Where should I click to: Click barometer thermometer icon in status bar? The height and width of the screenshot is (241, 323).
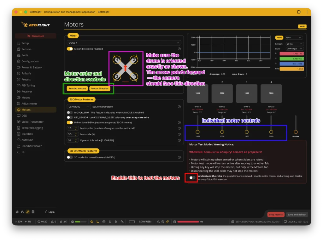(110, 222)
